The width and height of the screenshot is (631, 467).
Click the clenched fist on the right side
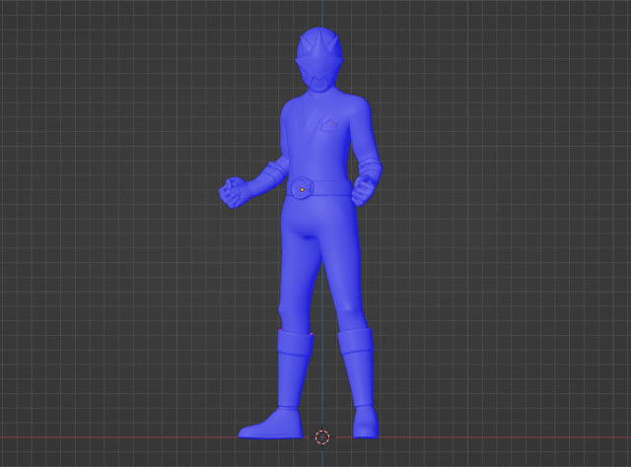(x=367, y=187)
